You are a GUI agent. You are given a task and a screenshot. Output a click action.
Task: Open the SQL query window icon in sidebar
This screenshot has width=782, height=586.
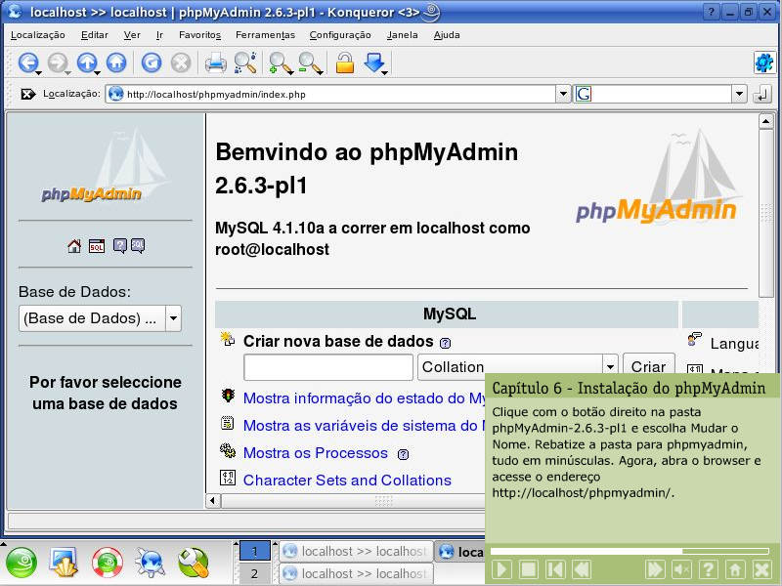click(x=96, y=246)
